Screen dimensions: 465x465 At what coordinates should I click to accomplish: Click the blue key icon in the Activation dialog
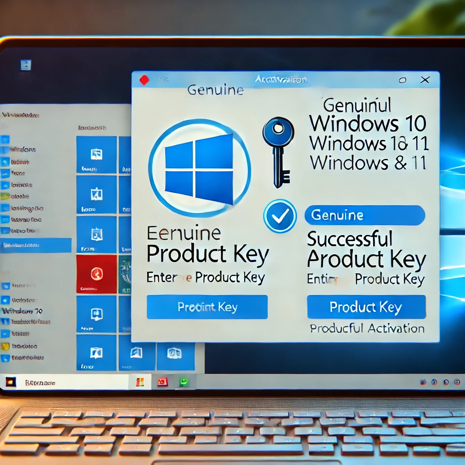278,152
